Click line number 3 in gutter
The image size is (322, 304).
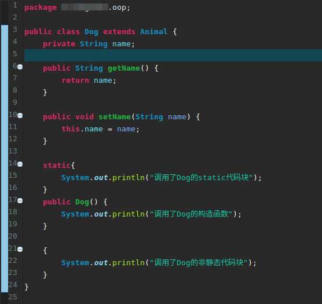coord(15,29)
